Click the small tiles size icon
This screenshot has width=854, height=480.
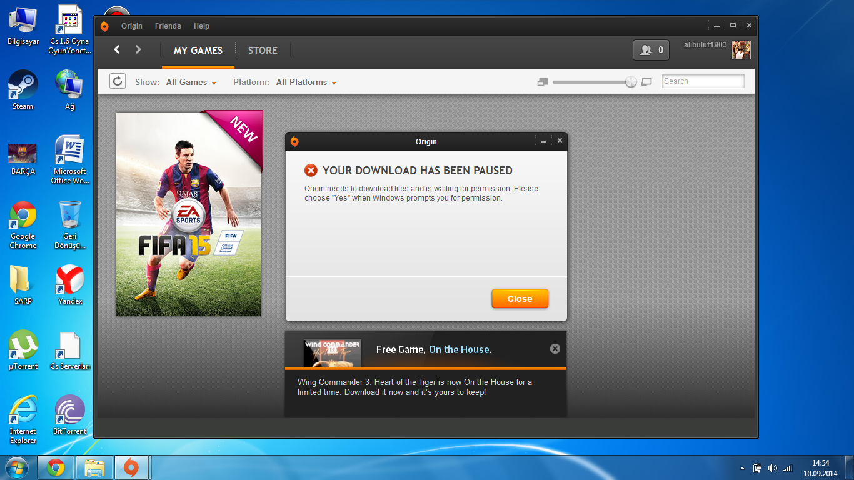click(543, 82)
